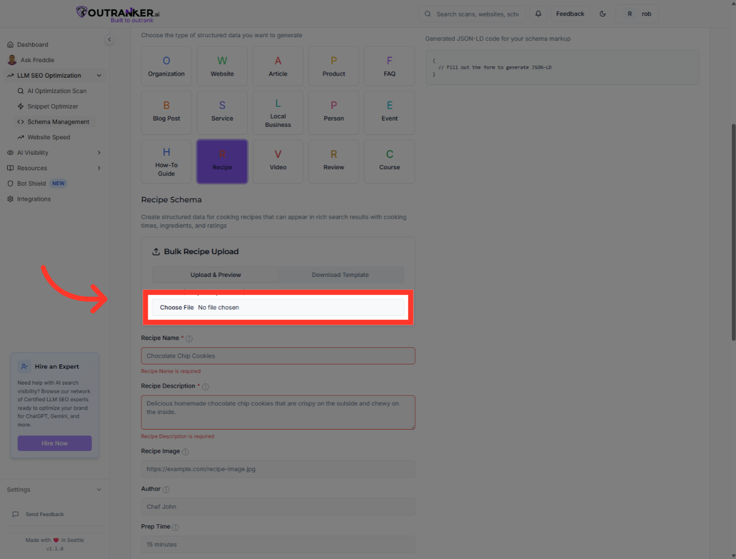
Task: Open the Snippet Optimizer tool
Action: (53, 106)
